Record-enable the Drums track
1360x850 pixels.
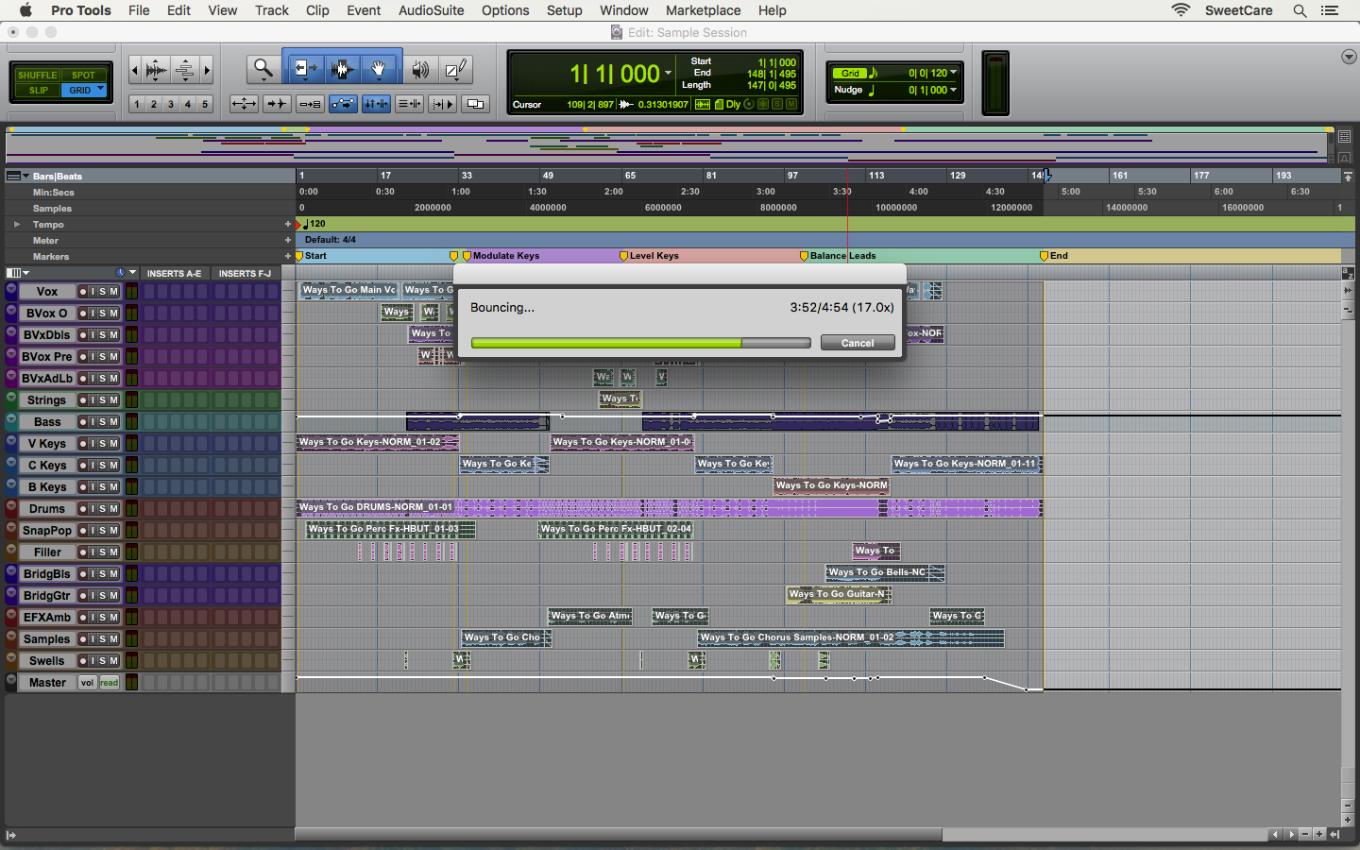83,509
